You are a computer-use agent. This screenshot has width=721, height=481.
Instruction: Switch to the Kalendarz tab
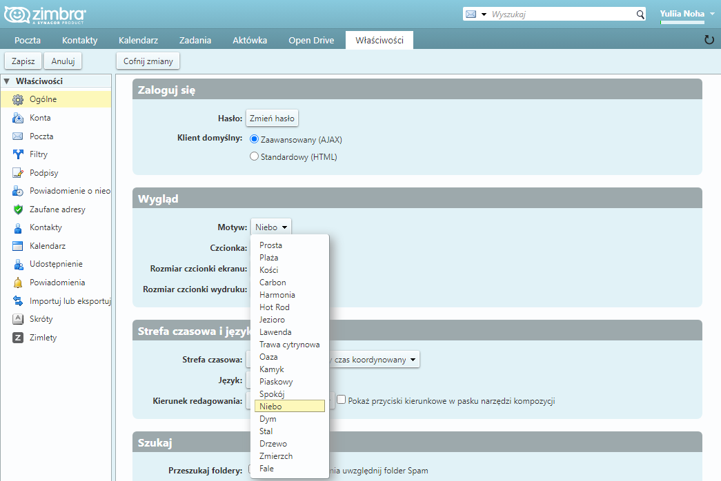coord(138,40)
